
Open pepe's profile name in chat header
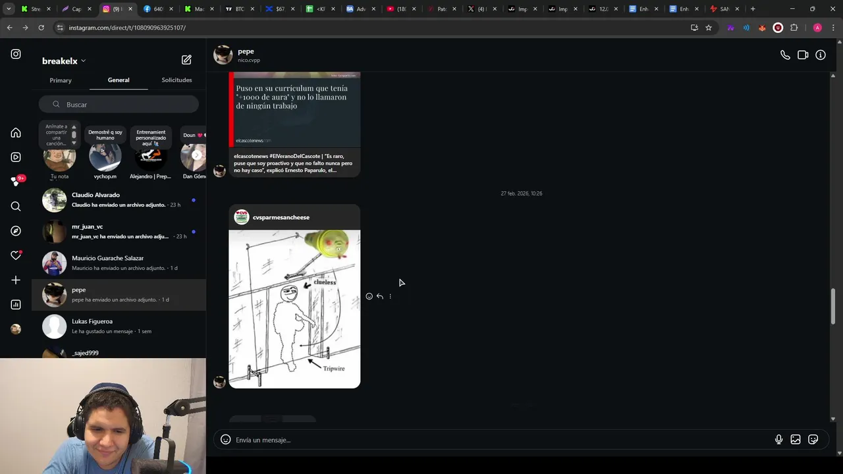coord(246,51)
